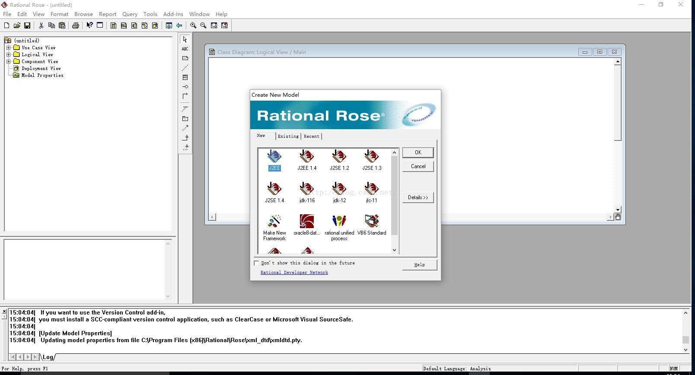Viewport: 695px width, 375px height.
Task: Select the Note tool
Action: pos(185,58)
